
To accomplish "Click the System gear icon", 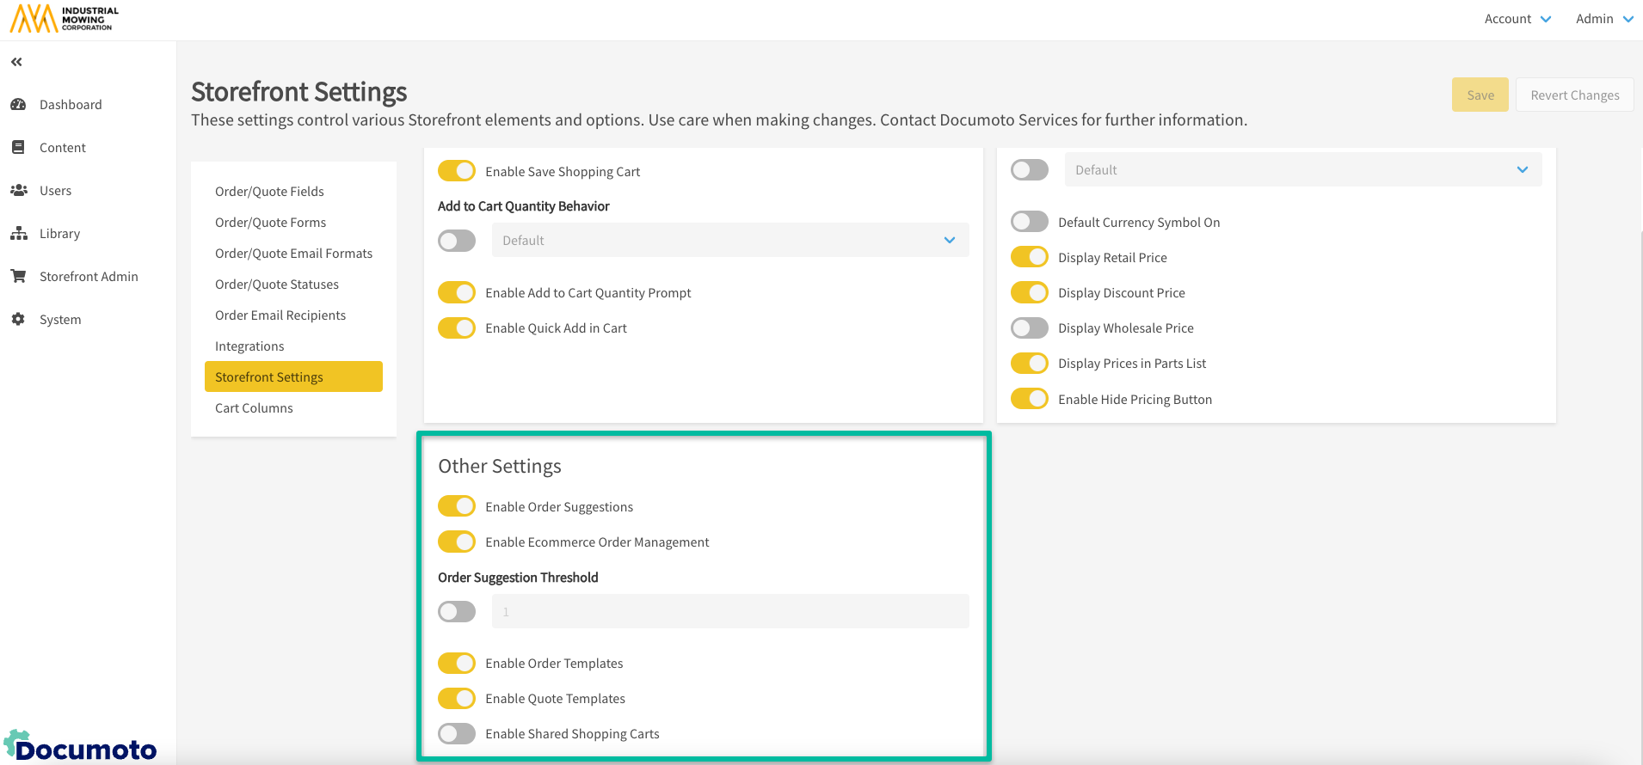I will 18,320.
